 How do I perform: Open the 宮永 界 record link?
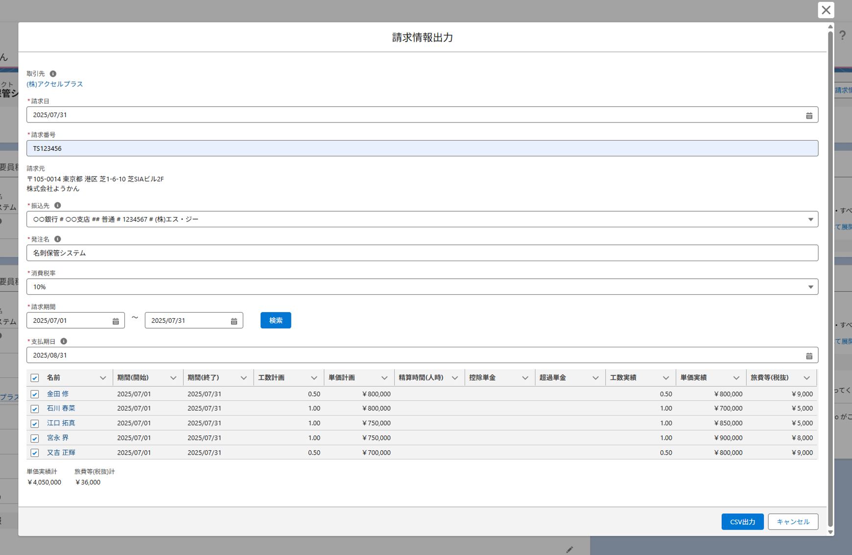point(58,437)
